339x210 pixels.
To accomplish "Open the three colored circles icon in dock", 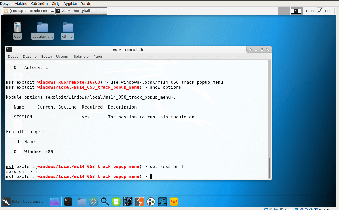I will tap(151, 201).
